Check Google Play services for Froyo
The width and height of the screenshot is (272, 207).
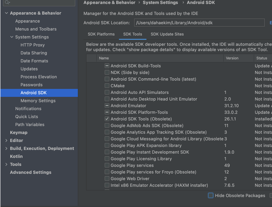click(107, 172)
